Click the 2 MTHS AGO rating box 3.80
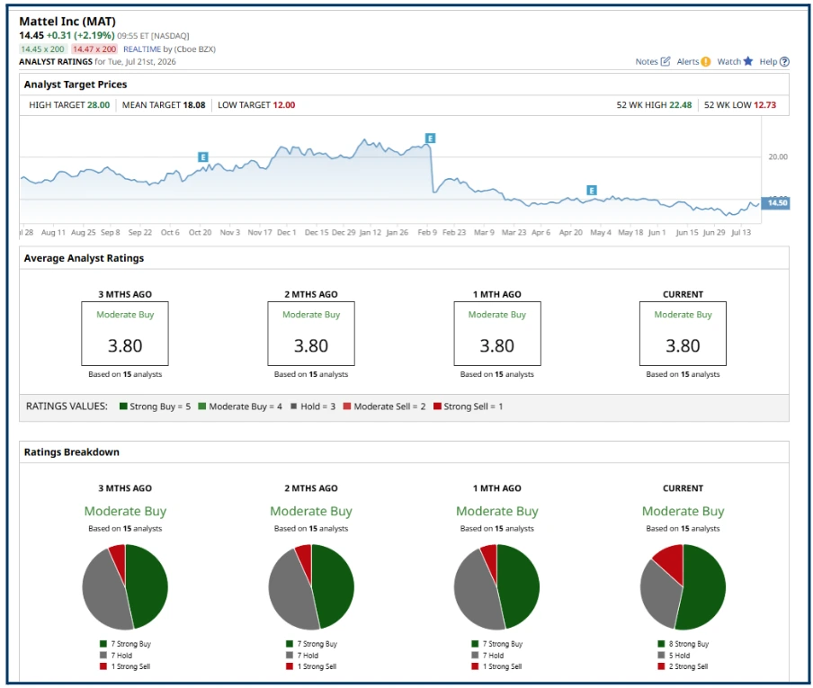 click(x=311, y=334)
